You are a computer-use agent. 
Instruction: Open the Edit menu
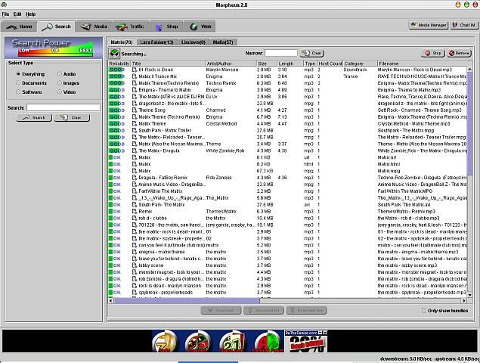pyautogui.click(x=17, y=14)
